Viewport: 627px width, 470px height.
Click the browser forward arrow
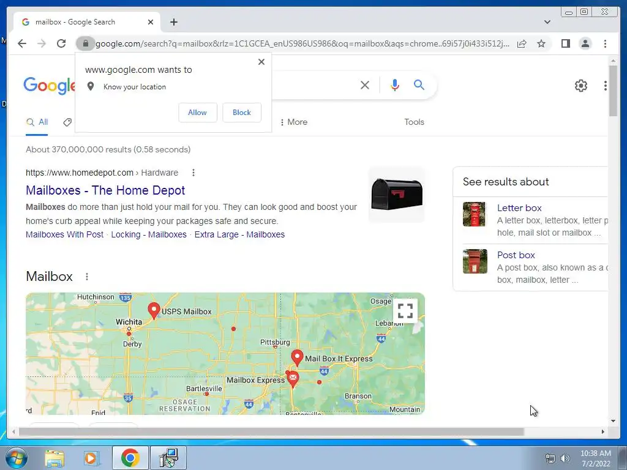coord(42,43)
